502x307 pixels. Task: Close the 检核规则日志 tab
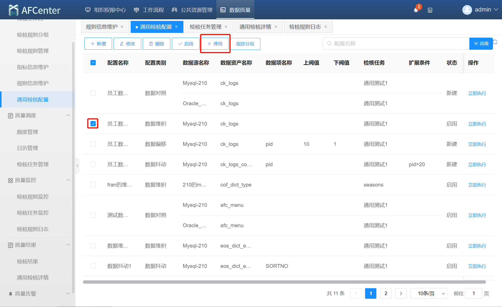click(x=326, y=27)
